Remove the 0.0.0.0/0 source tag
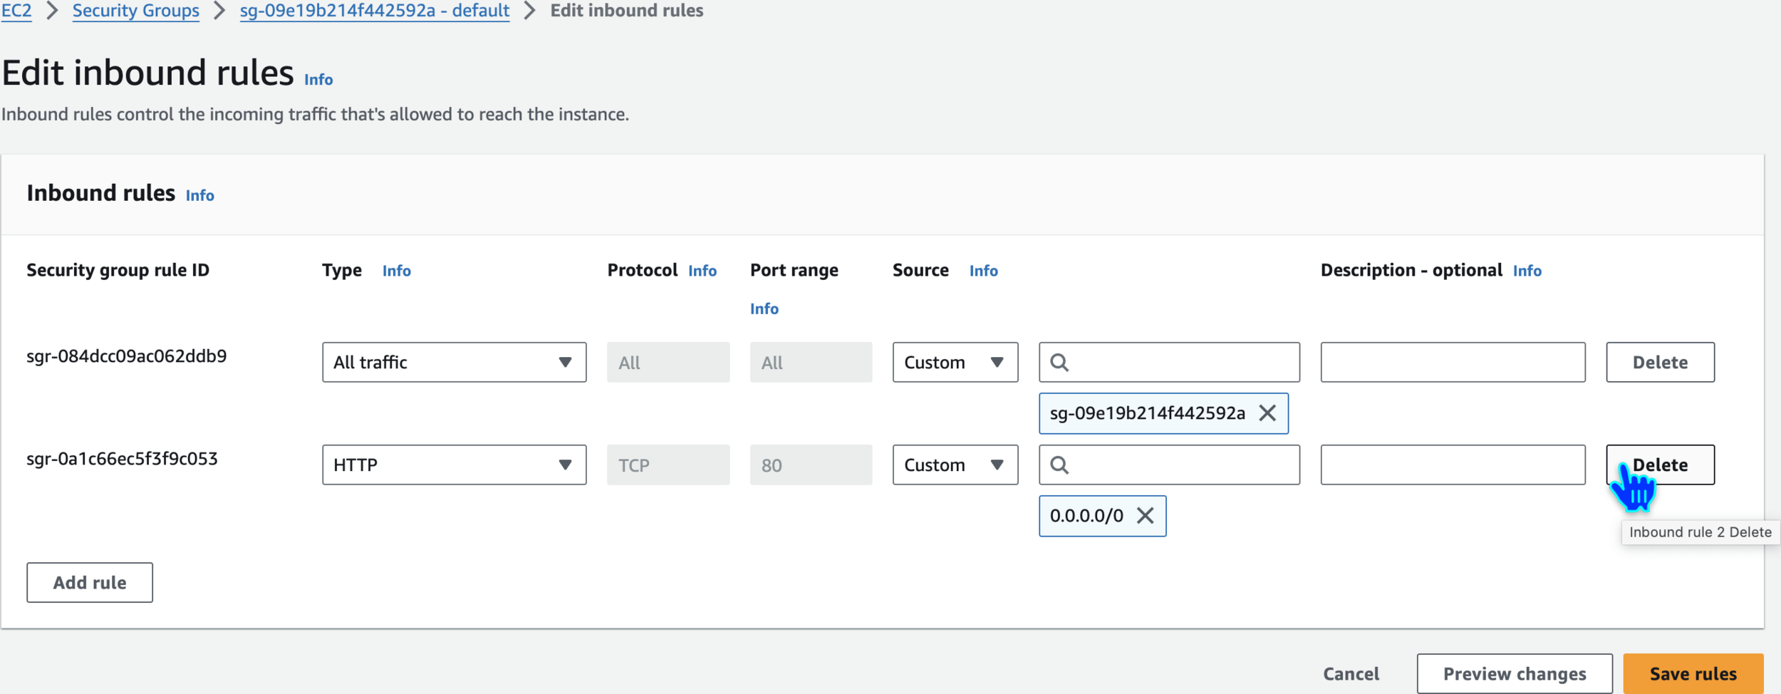Screen dimensions: 1781x694 click(x=1145, y=516)
